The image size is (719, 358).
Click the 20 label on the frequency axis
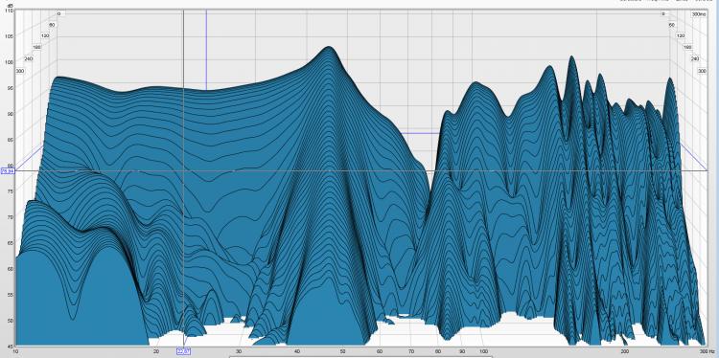[x=156, y=351]
